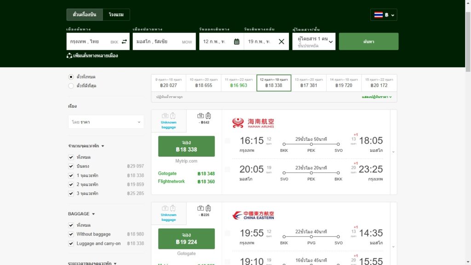Select the second ticket-type radio button
The height and width of the screenshot is (265, 471).
tap(71, 86)
